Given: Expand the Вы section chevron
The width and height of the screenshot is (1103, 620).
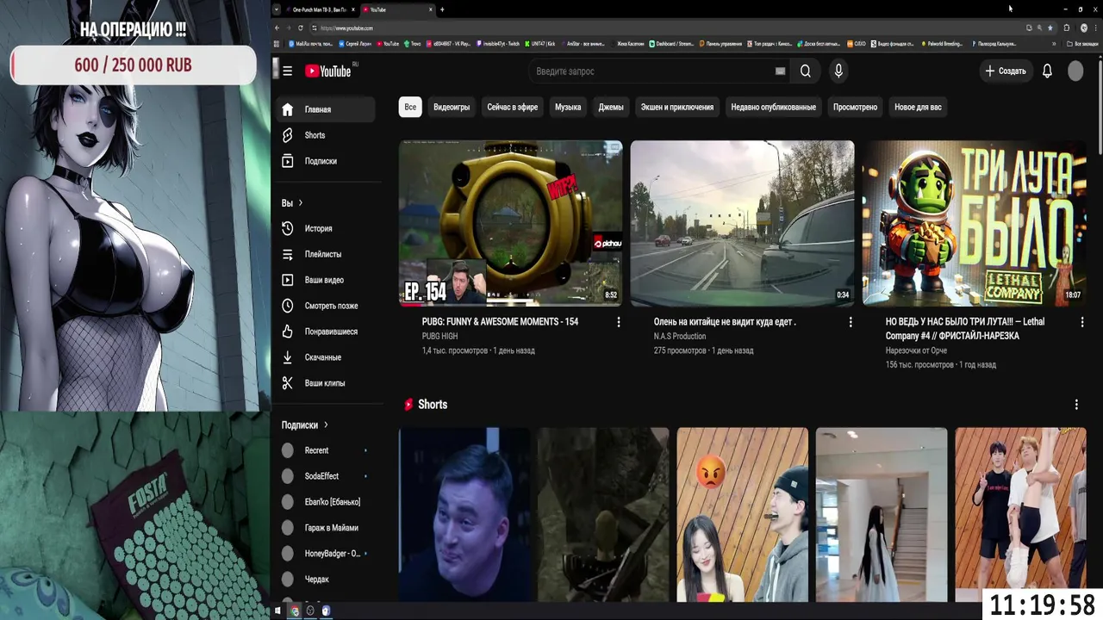Looking at the screenshot, I should (300, 203).
